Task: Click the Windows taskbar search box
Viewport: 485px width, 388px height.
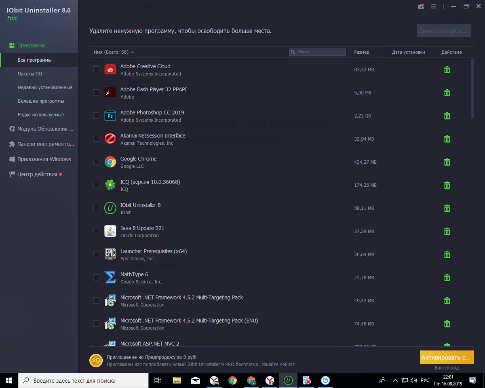Action: click(x=83, y=380)
